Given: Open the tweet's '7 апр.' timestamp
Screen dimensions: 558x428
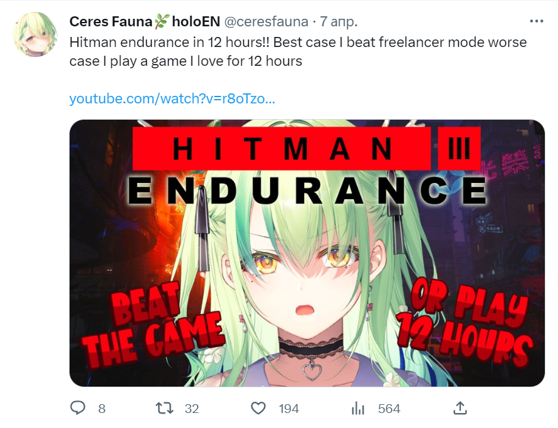Looking at the screenshot, I should pyautogui.click(x=339, y=22).
